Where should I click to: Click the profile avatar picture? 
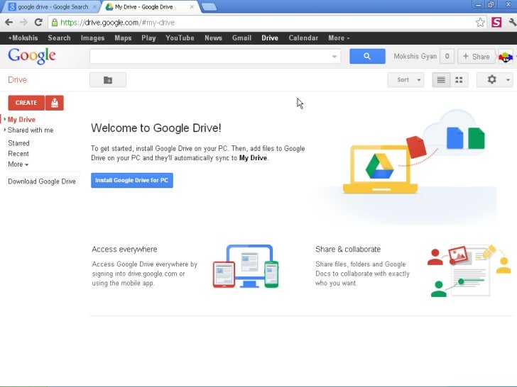click(506, 57)
